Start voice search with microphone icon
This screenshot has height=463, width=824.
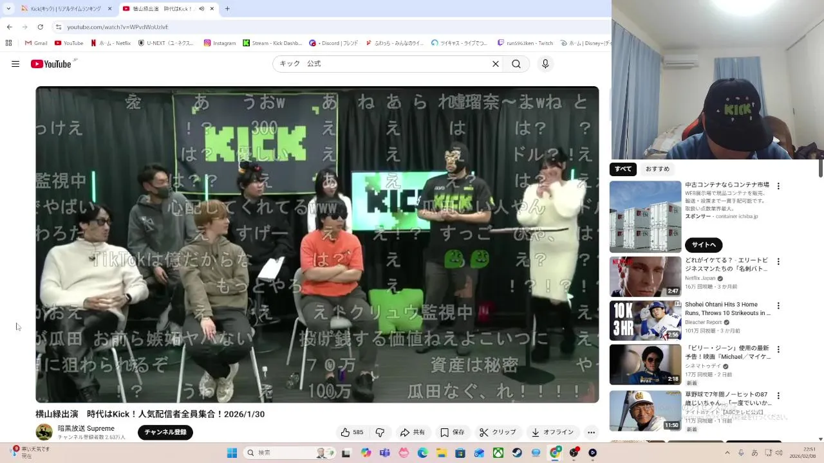click(545, 64)
